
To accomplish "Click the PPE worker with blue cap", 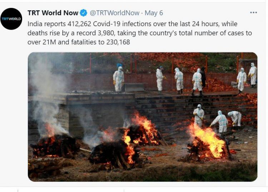I will click(119, 78).
